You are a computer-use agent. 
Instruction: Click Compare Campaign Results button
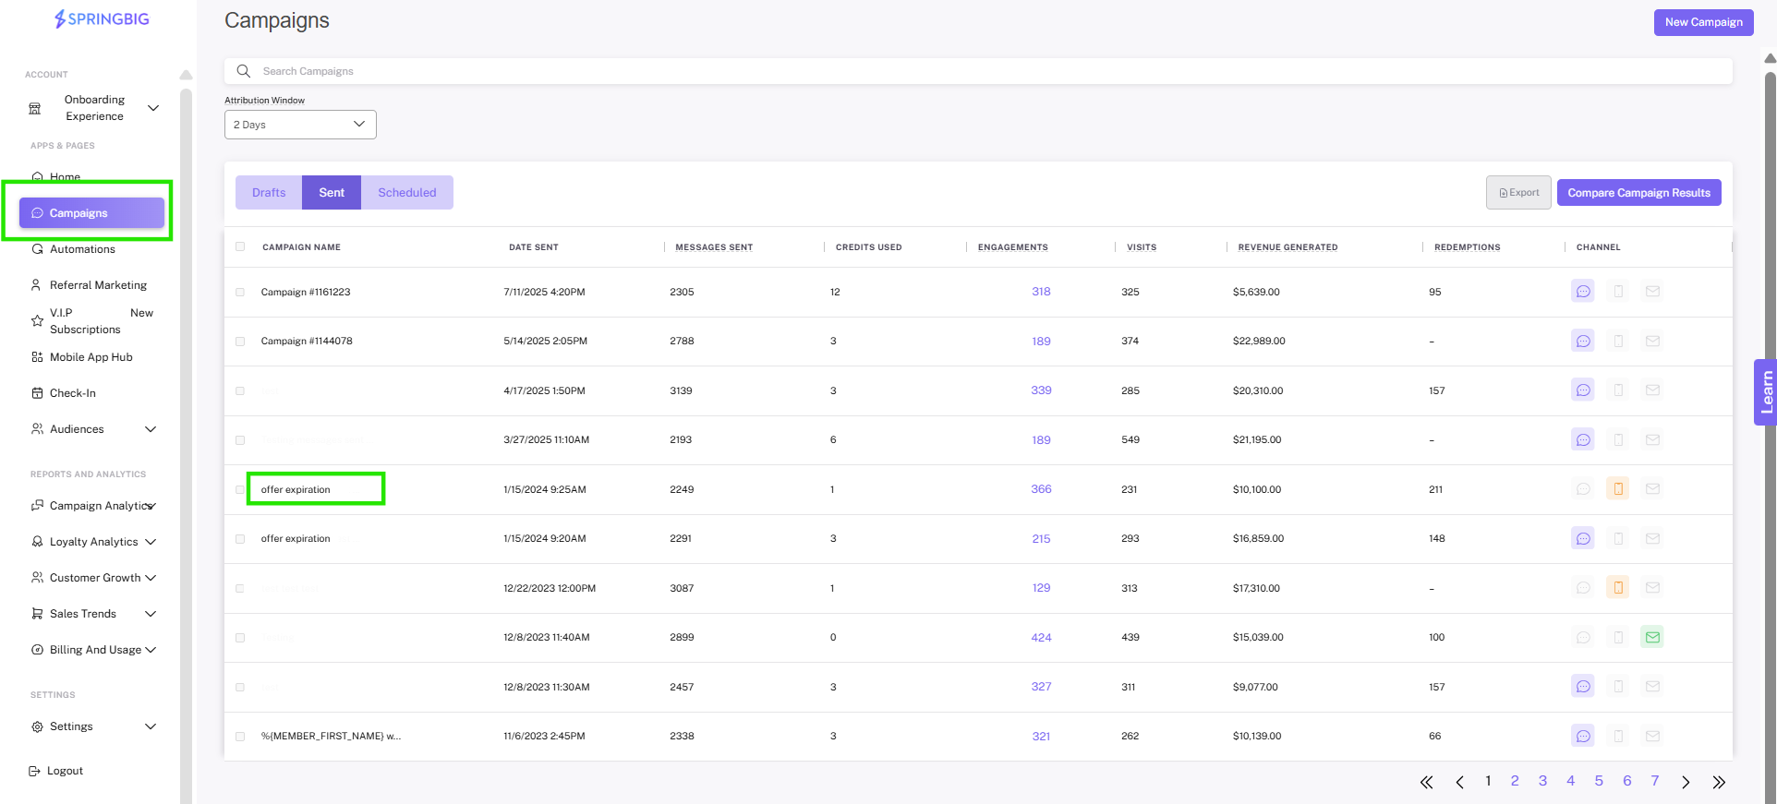coord(1638,193)
